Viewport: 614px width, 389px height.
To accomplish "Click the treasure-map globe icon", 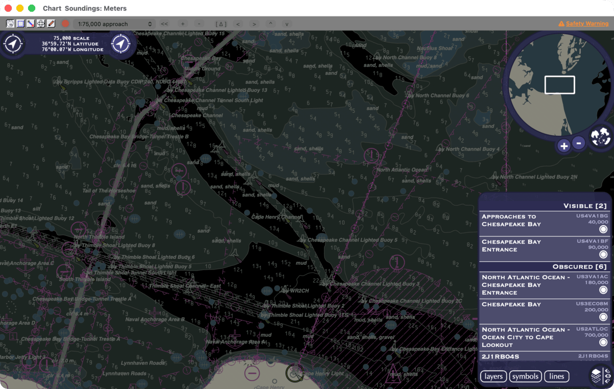I will 600,136.
